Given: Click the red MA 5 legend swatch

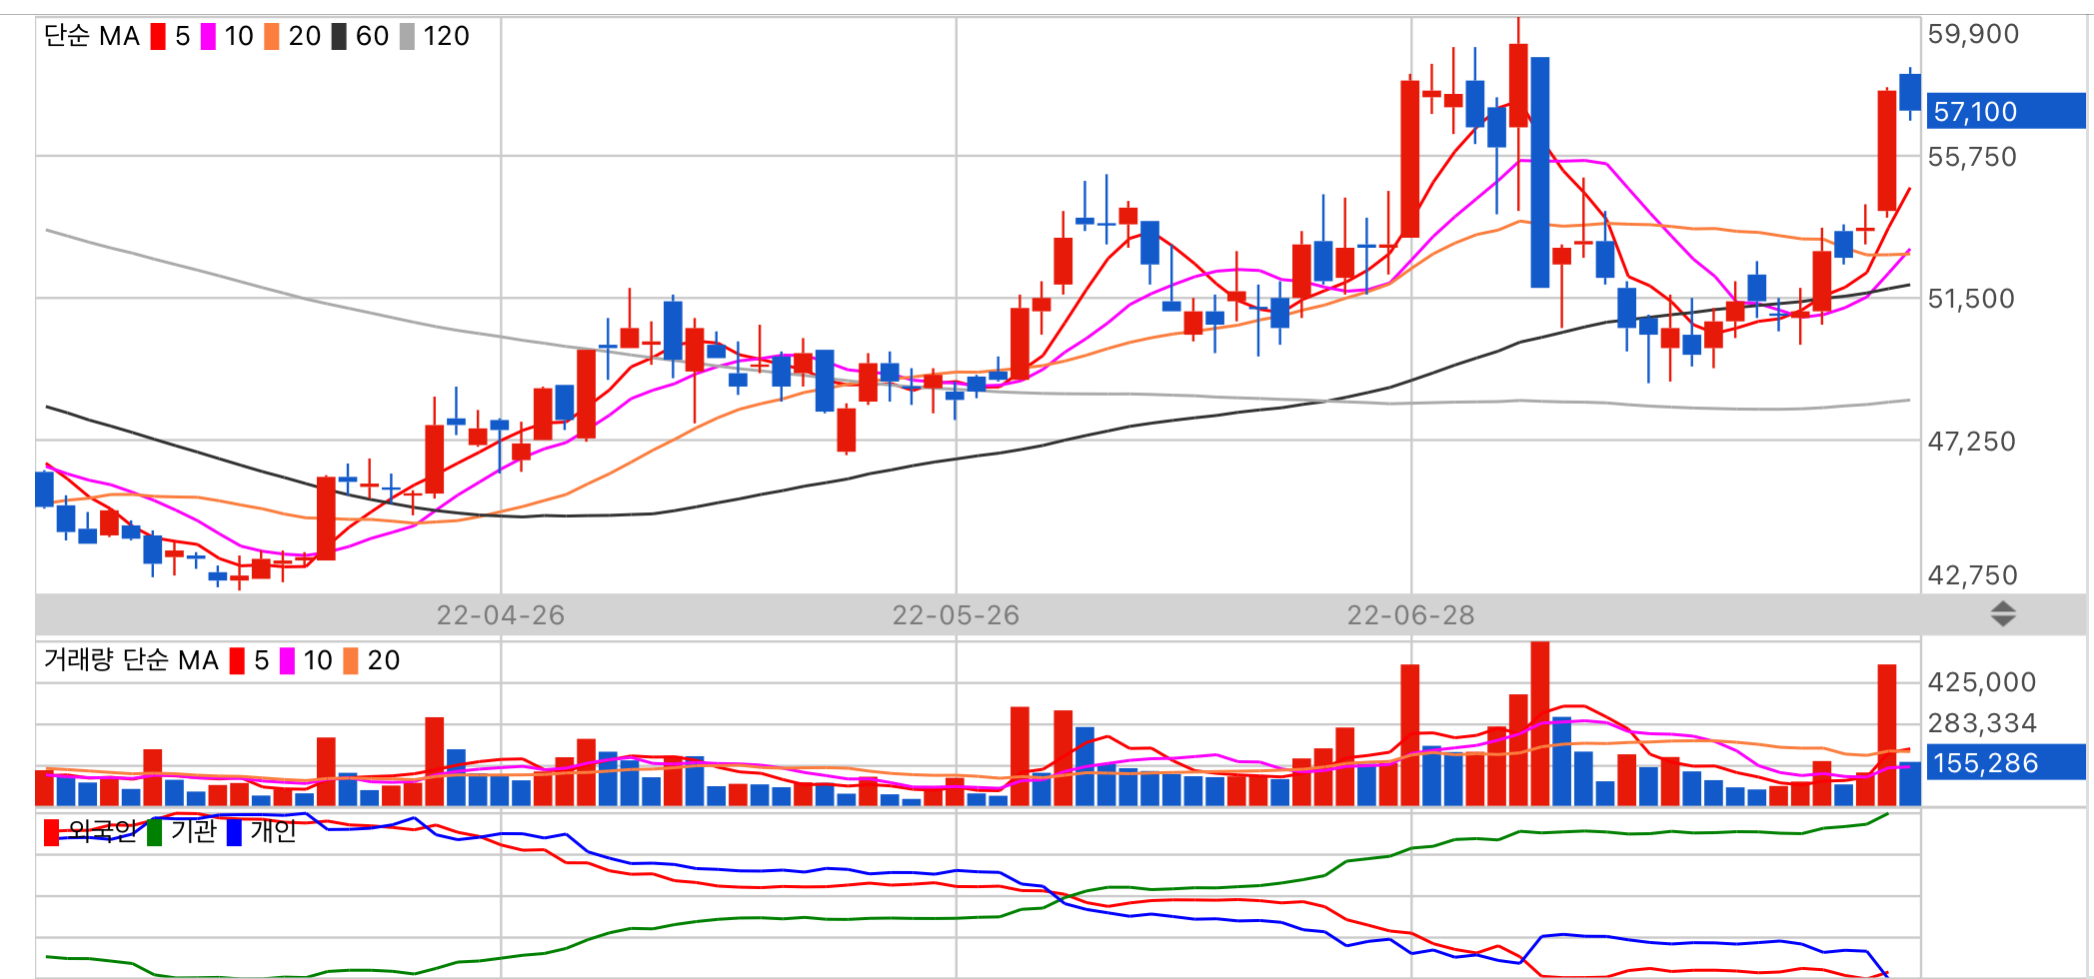Looking at the screenshot, I should pos(158,37).
